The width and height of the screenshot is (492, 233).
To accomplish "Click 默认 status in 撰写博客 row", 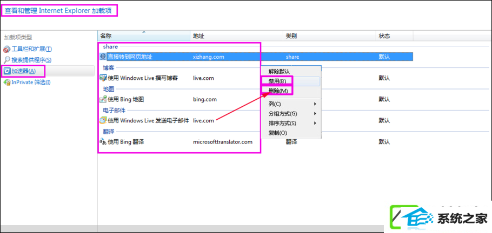I will [x=384, y=78].
